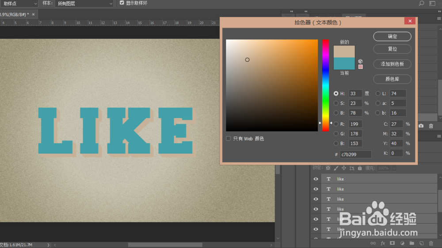Click the R field with value 199

pyautogui.click(x=355, y=124)
